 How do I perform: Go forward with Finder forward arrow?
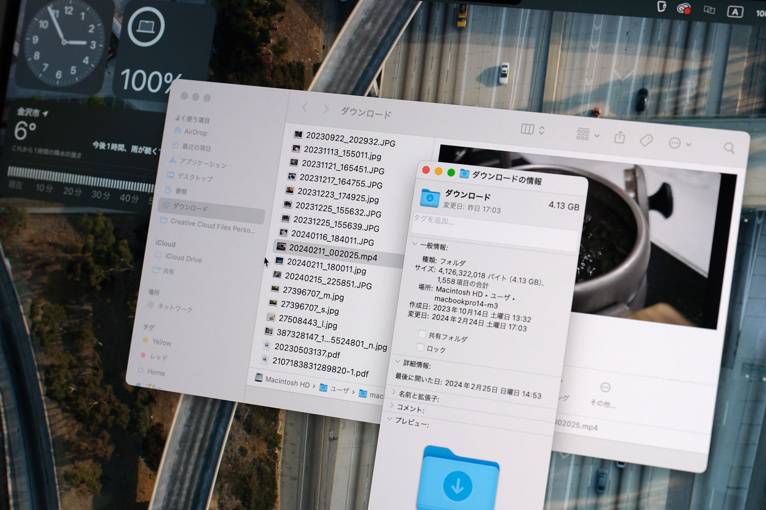click(326, 109)
